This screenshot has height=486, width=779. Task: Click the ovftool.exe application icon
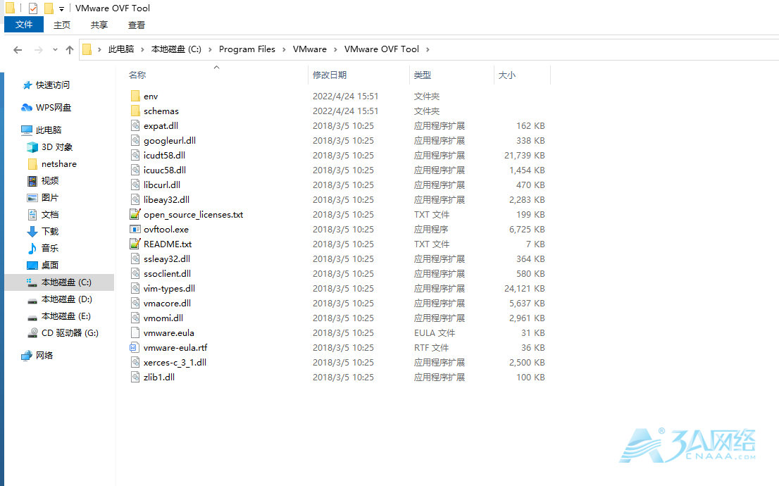(135, 229)
